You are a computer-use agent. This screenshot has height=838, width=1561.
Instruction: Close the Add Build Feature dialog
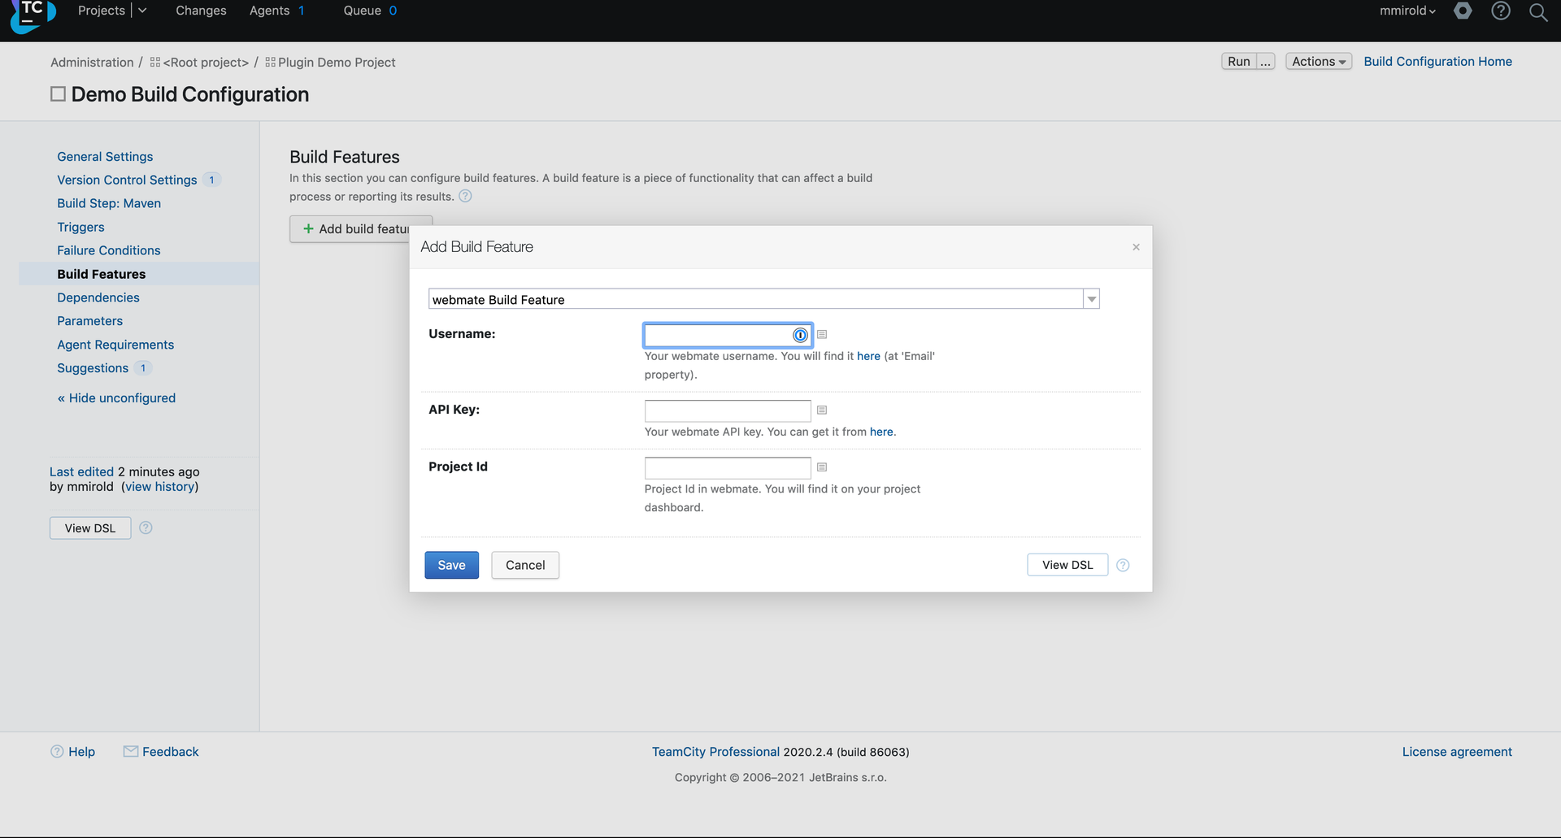1136,247
